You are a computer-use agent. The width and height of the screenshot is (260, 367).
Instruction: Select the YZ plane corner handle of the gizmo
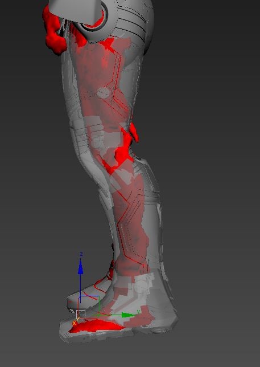pyautogui.click(x=98, y=297)
